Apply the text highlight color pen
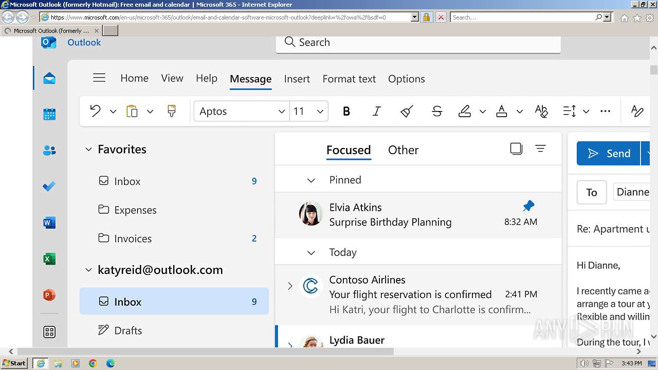The image size is (658, 370). click(465, 111)
